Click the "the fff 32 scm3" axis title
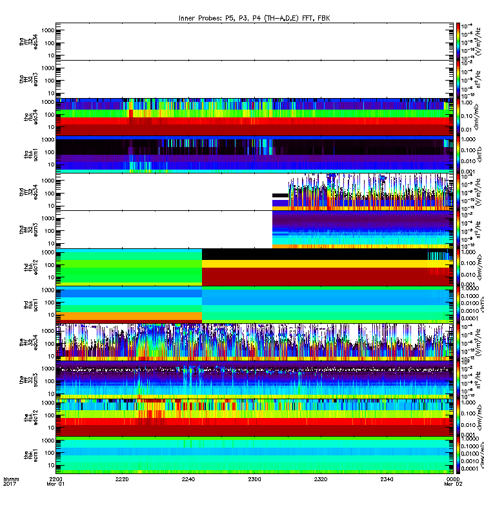 [x=28, y=380]
